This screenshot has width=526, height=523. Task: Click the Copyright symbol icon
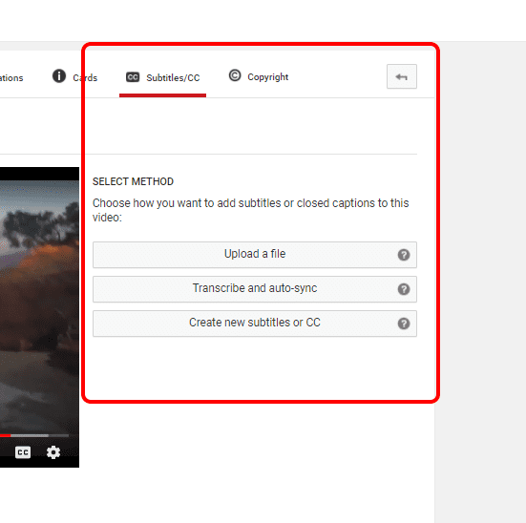click(235, 75)
